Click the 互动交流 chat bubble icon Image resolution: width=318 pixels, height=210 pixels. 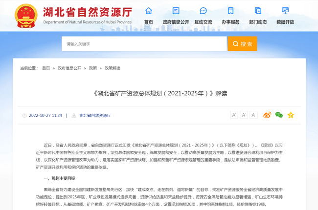point(203,11)
